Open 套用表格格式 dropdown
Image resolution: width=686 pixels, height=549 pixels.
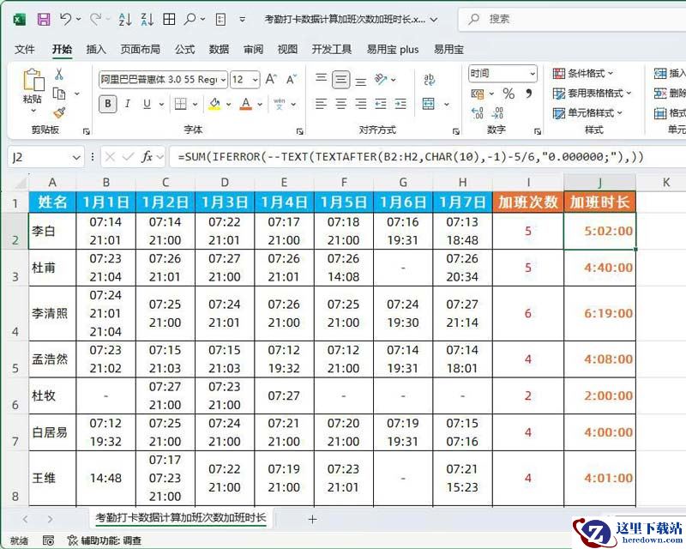592,94
